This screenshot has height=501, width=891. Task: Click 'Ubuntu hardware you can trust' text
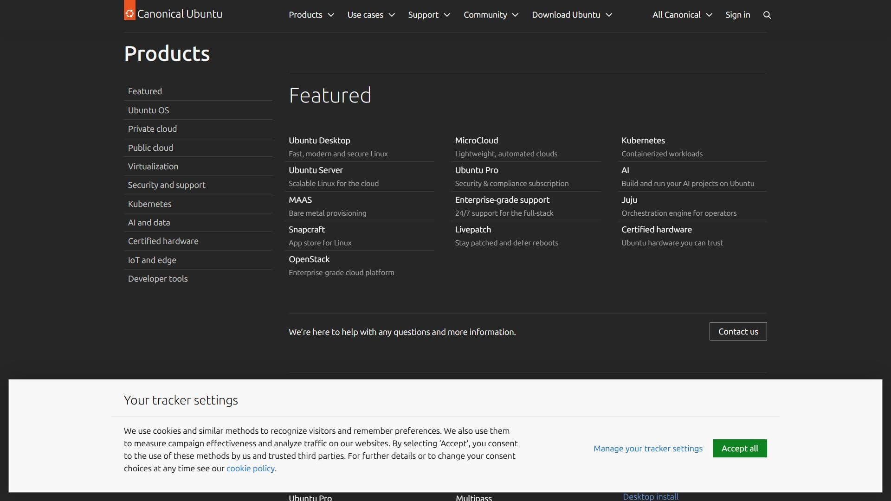tap(672, 243)
